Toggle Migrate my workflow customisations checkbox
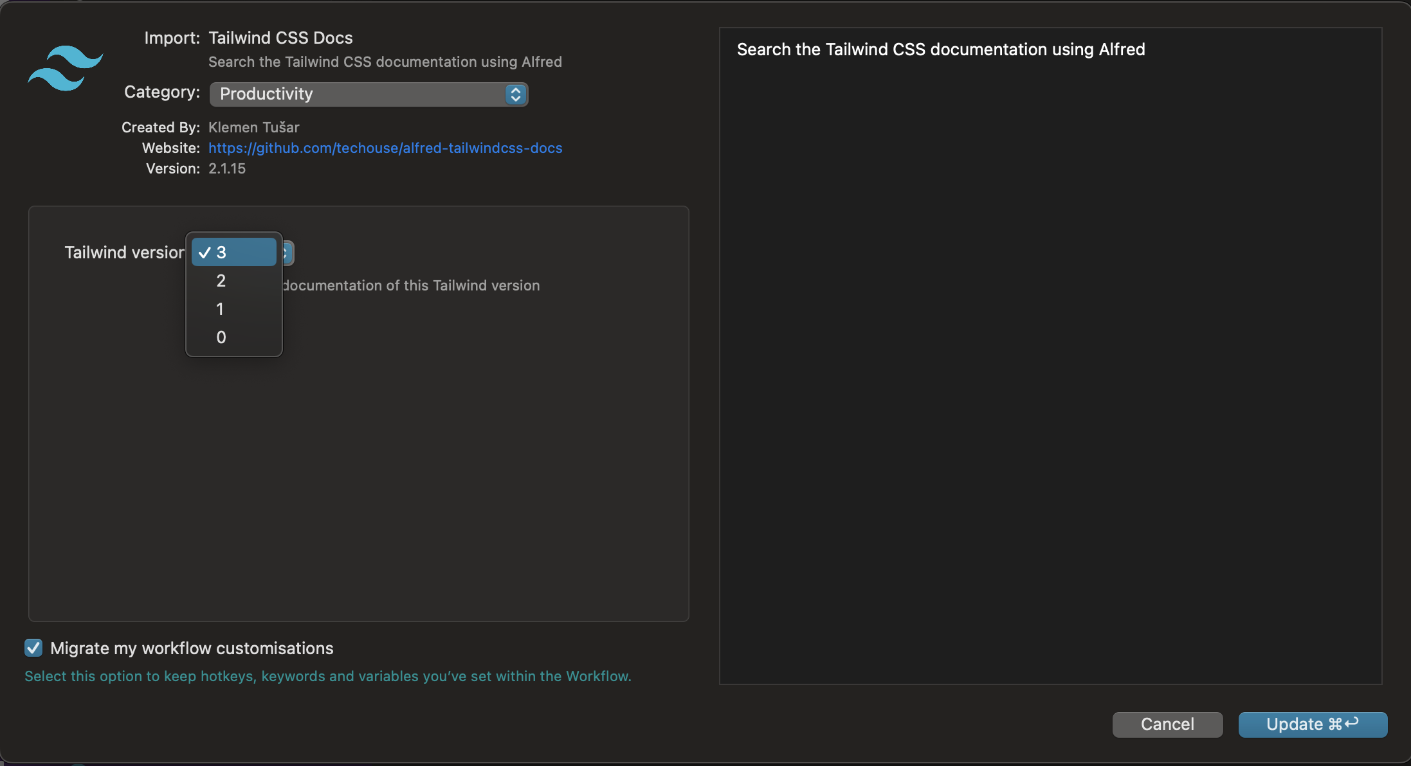The height and width of the screenshot is (766, 1411). (x=33, y=648)
